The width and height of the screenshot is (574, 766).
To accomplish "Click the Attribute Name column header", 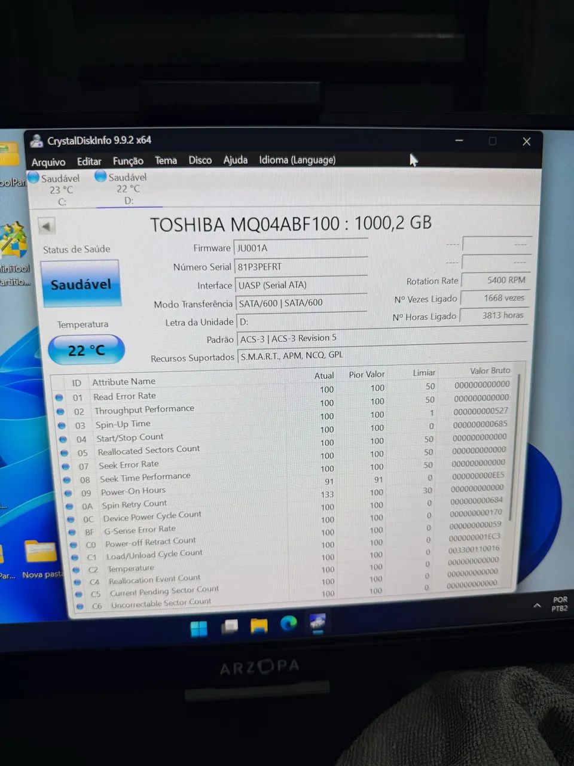I will point(124,381).
